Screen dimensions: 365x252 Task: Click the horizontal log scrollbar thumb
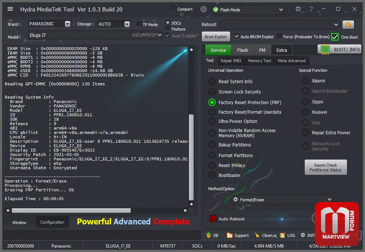(x=71, y=210)
